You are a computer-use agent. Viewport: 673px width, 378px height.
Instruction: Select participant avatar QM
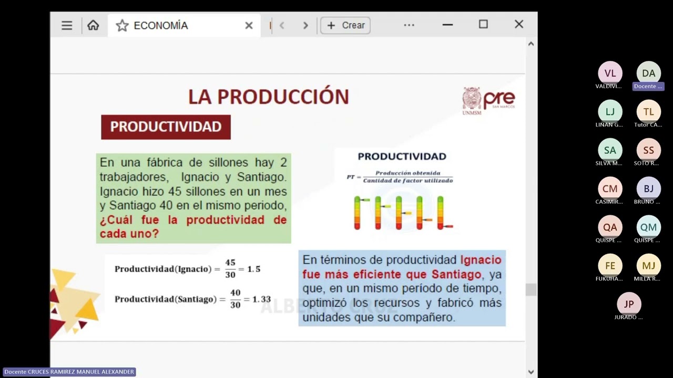point(649,227)
